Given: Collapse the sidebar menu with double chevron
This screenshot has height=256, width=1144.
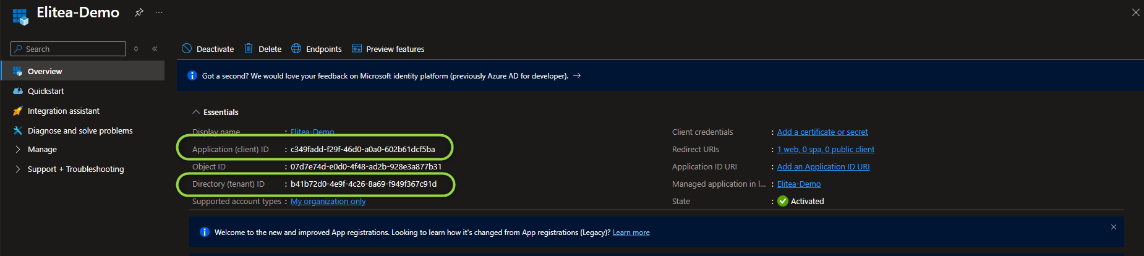Looking at the screenshot, I should [155, 49].
